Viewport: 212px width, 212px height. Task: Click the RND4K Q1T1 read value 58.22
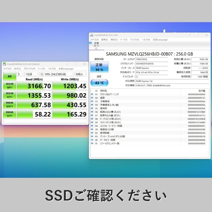(x=34, y=114)
